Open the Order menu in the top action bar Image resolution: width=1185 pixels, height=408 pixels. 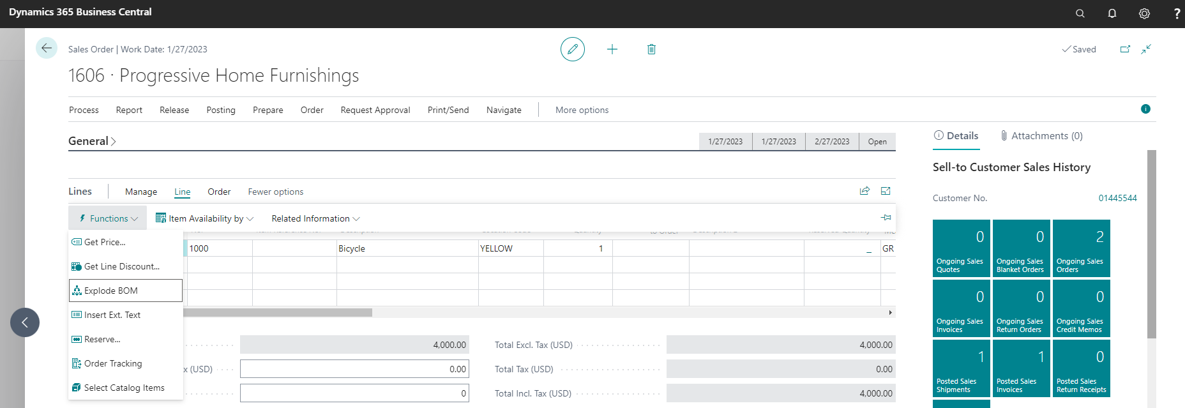pos(312,110)
